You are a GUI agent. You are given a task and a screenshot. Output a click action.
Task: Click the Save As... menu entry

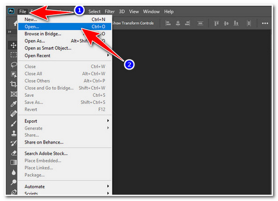click(x=65, y=102)
